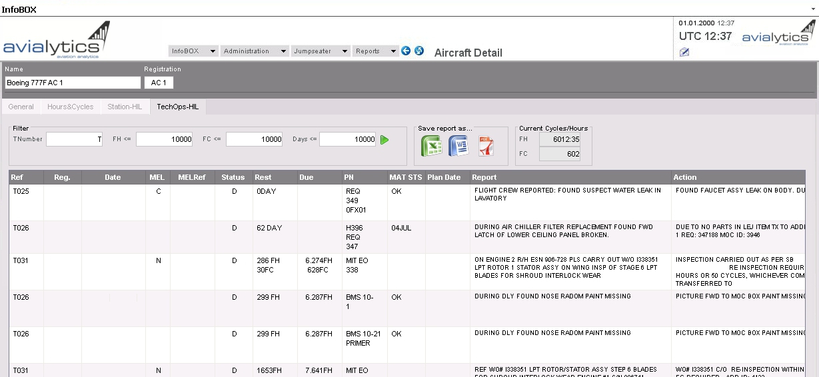Image resolution: width=819 pixels, height=377 pixels.
Task: Click the lavatory water leak report text
Action: pos(568,194)
